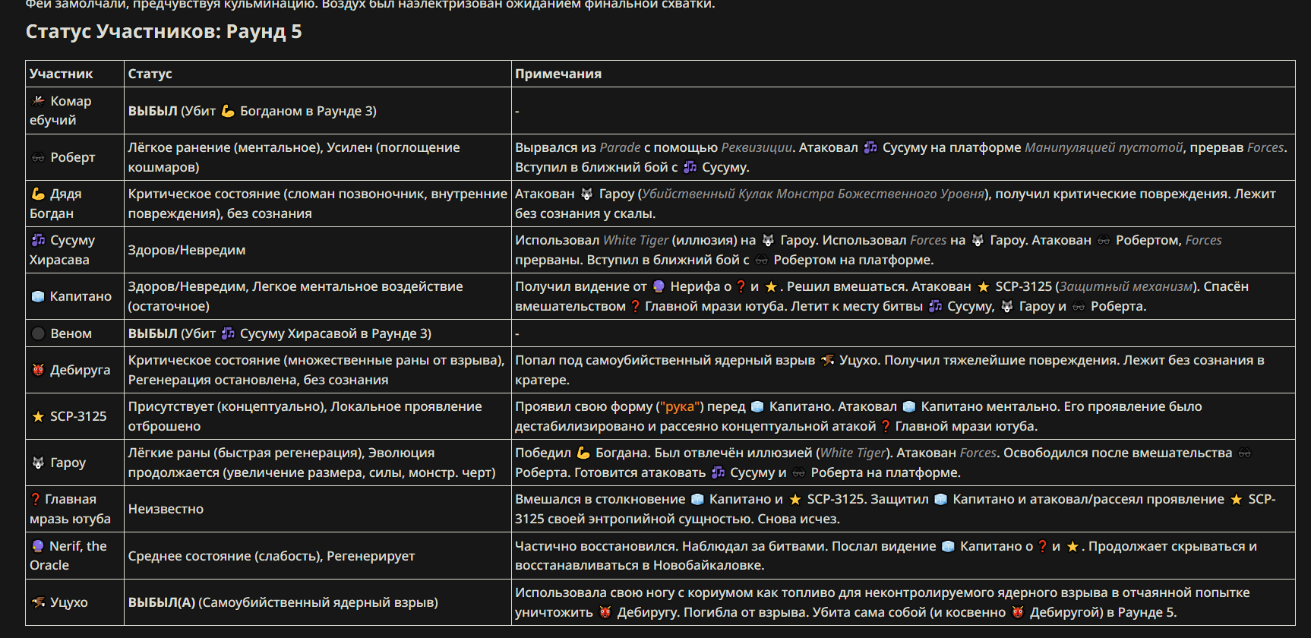1311x638 pixels.
Task: Click the music notes emoji beside Сусуму Хирасава
Action: pyautogui.click(x=38, y=240)
